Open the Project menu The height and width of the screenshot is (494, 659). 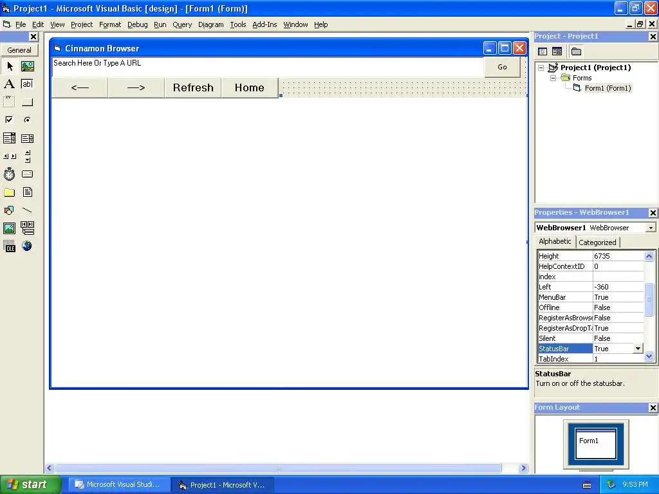[x=82, y=25]
